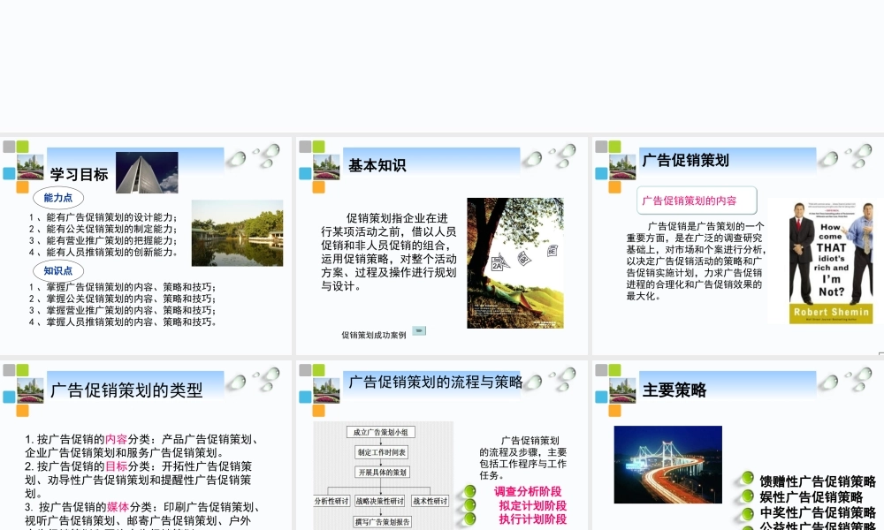Click the green sphere bullet beside 执行计划阶段

pos(469,519)
